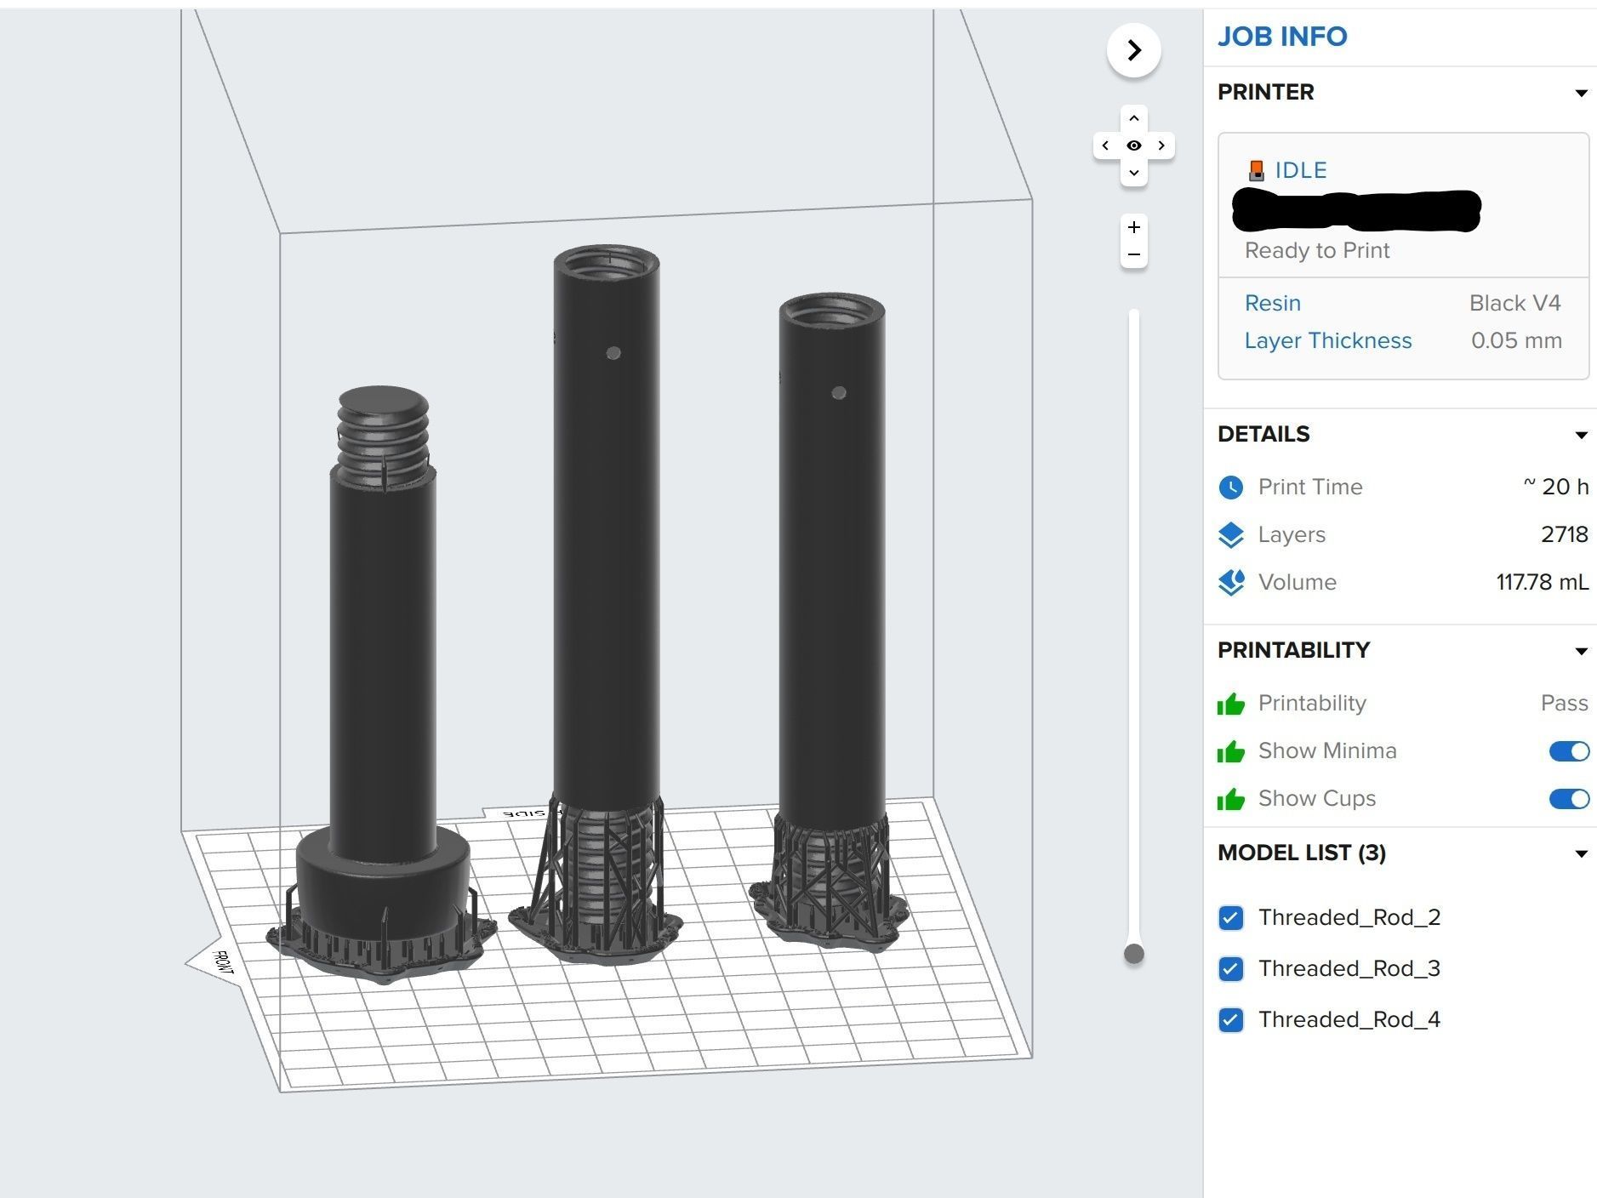
Task: Click the Show Minima label
Action: (1327, 750)
